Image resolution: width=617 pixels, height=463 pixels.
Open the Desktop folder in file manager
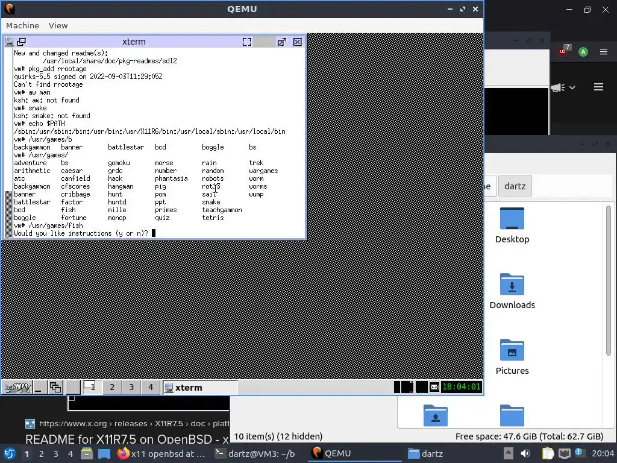click(x=512, y=225)
